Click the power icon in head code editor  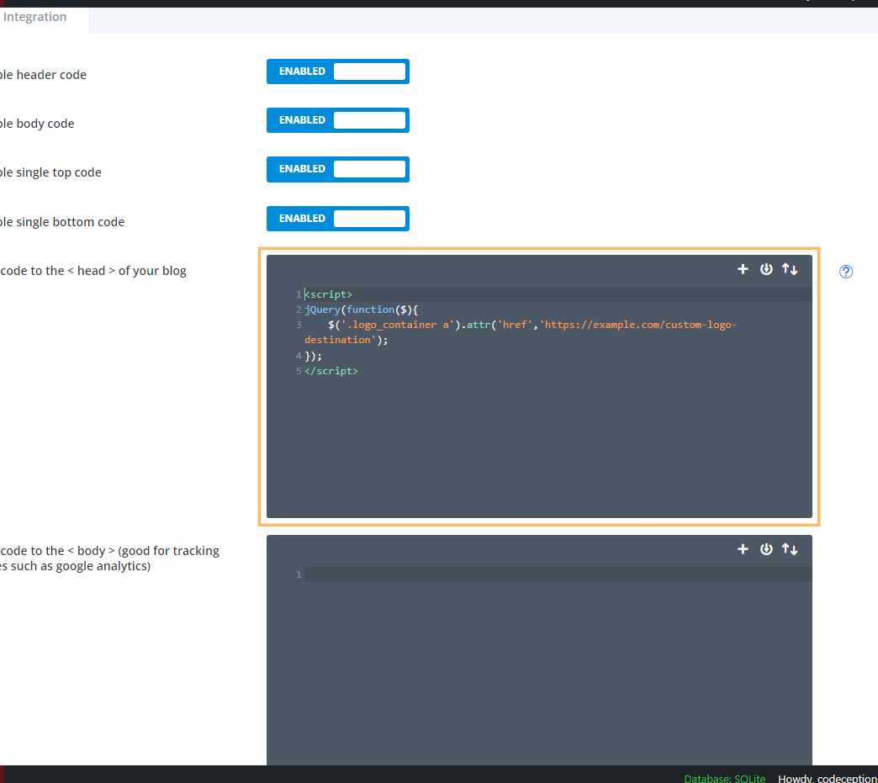(766, 269)
